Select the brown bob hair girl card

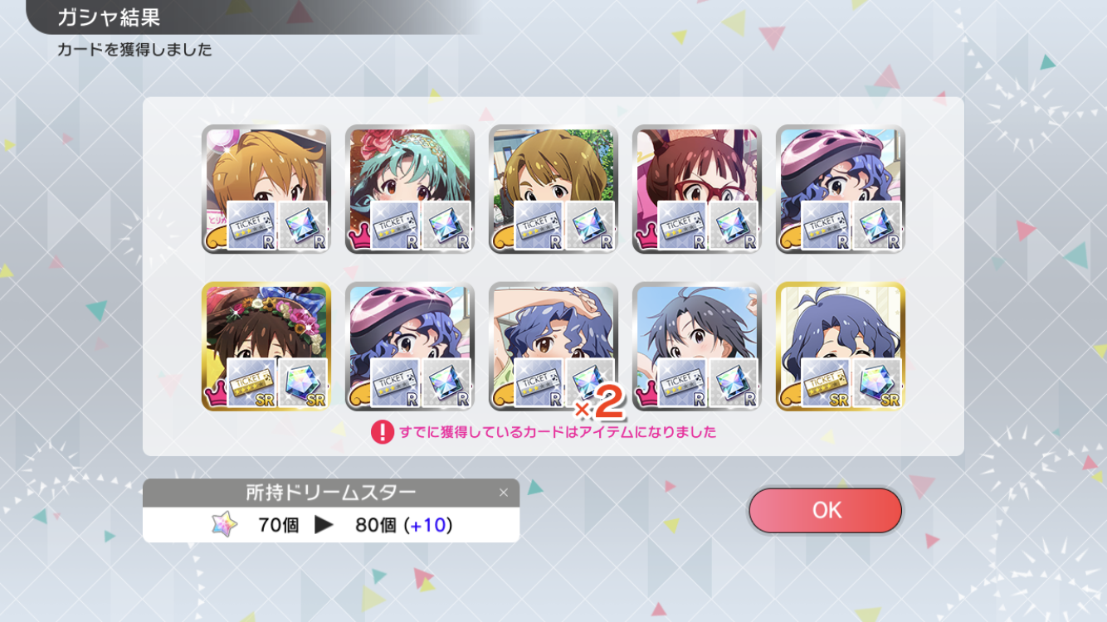click(x=553, y=190)
